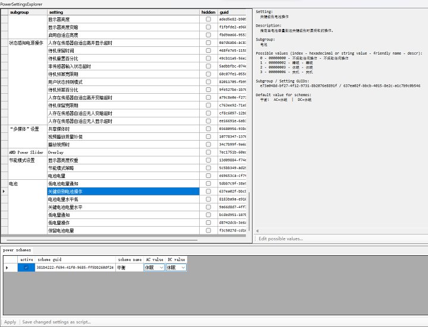This screenshot has height=327, width=428.
Task: Toggle hidden checkbox for Overlay setting
Action: coord(208,153)
